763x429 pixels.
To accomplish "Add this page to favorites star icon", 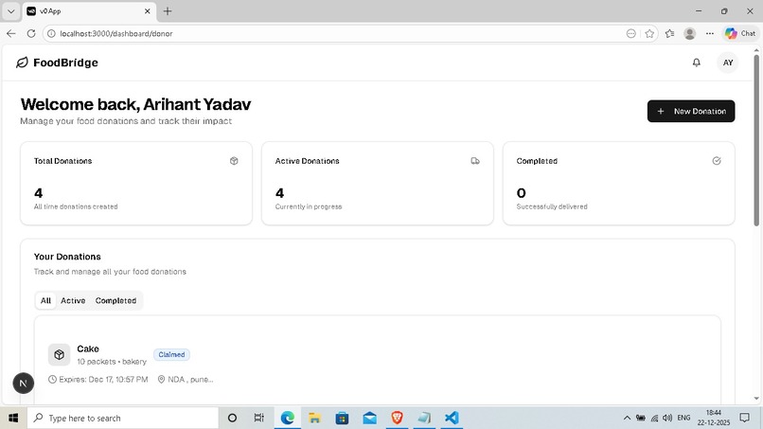I will click(649, 33).
